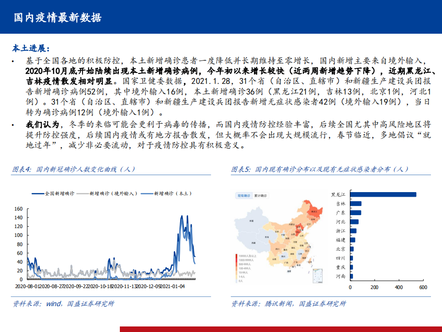
Task: Click the South China Sea inset map
Action: tap(317, 276)
